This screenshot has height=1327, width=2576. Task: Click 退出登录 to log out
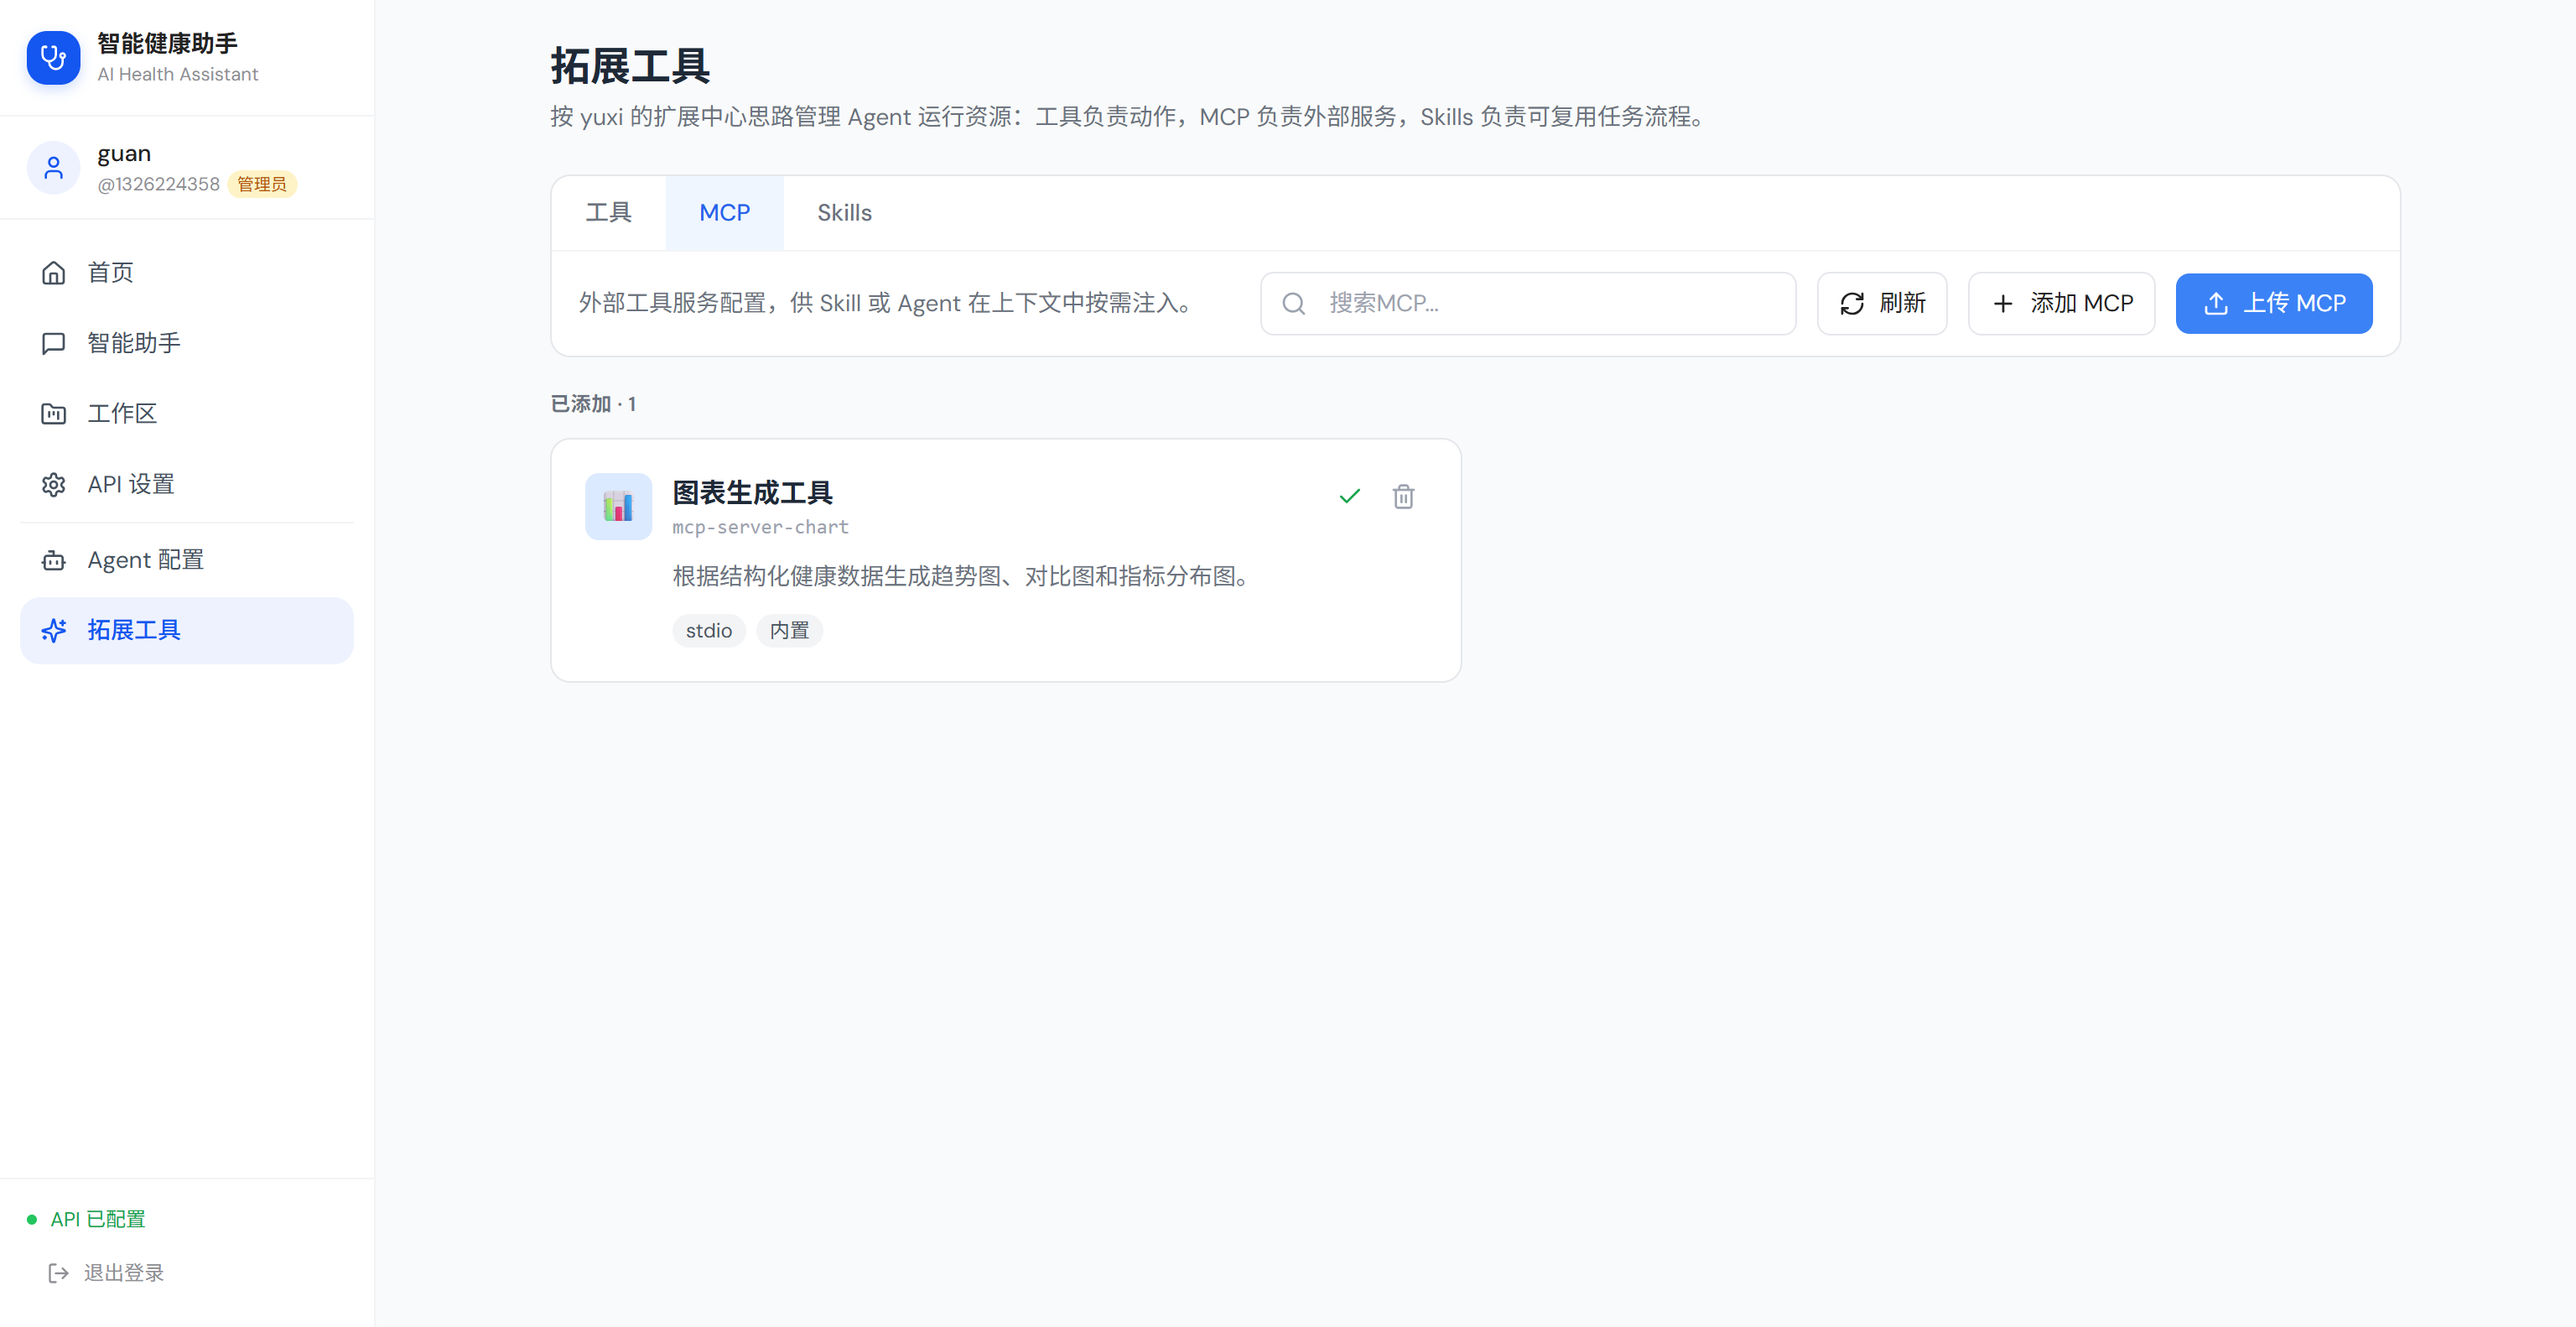tap(106, 1273)
